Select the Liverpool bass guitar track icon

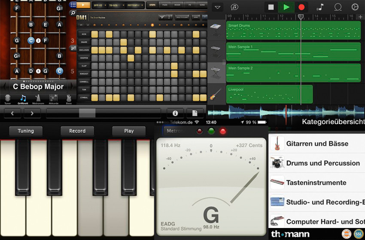click(216, 94)
